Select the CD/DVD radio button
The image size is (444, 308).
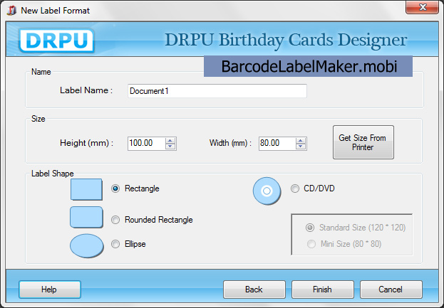tap(295, 188)
